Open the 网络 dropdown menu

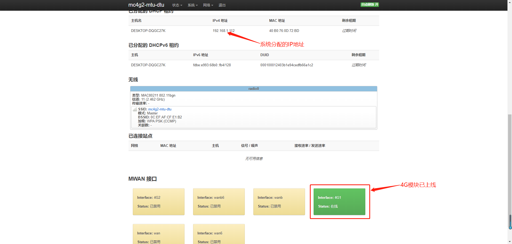coord(208,5)
